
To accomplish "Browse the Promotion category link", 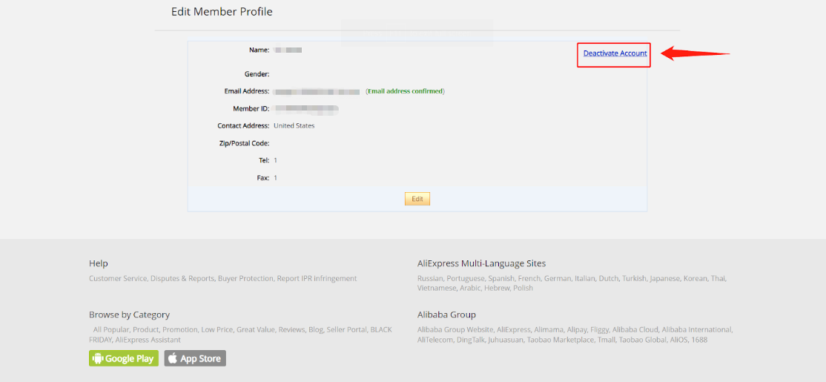I will [x=179, y=330].
